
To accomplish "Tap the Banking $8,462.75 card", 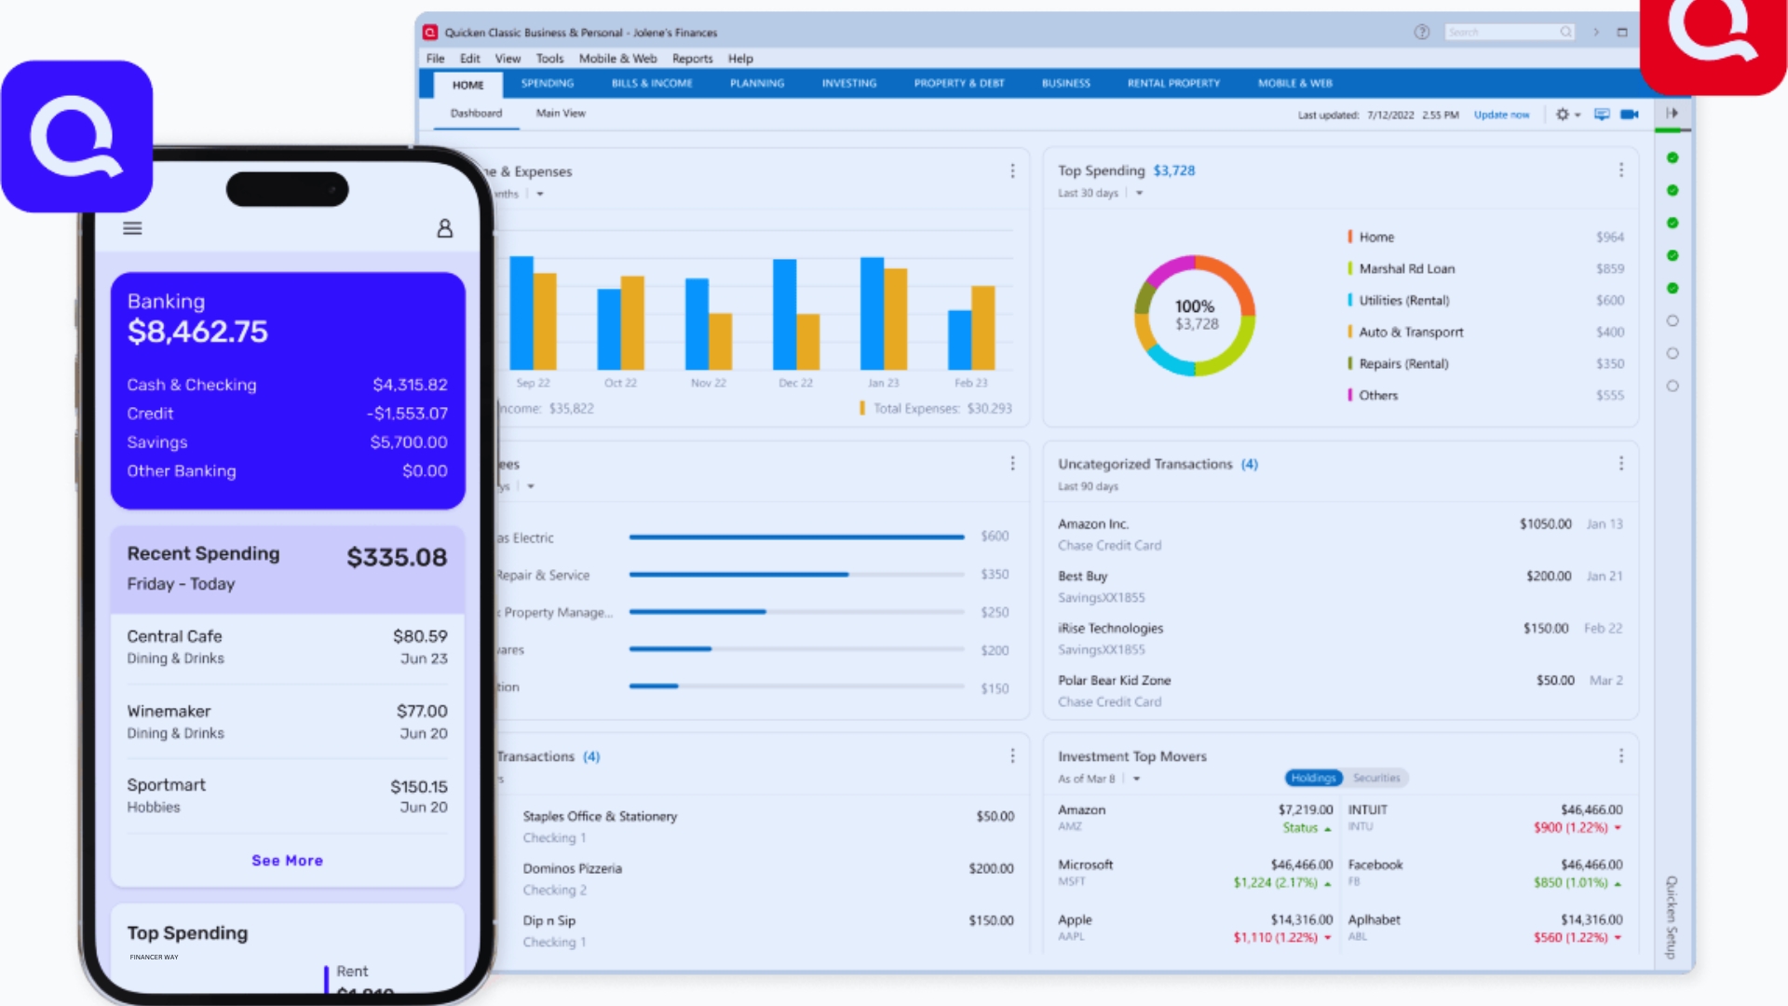I will tap(288, 390).
